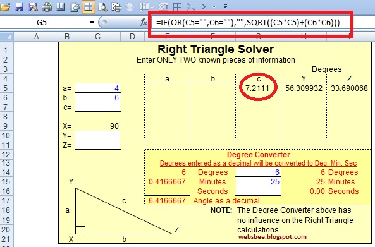
Task: Click the Insert Function fx button
Action: [143, 23]
